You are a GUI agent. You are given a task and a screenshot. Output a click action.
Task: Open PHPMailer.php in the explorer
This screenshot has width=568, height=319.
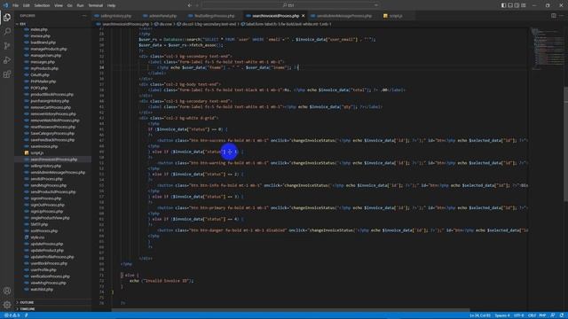(x=43, y=82)
